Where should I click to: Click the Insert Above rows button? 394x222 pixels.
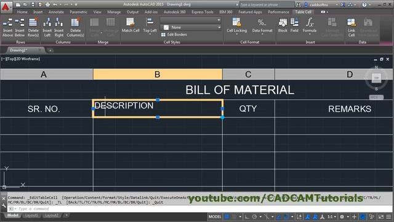pos(7,27)
